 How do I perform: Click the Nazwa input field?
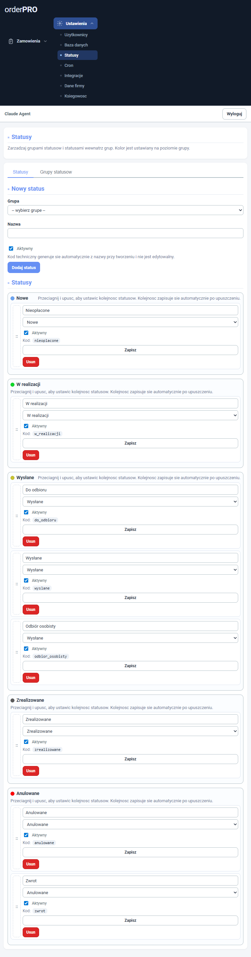[x=125, y=233]
